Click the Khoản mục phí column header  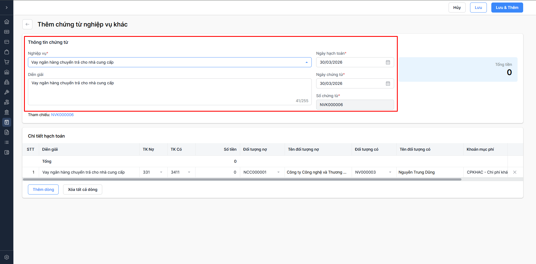(486, 149)
